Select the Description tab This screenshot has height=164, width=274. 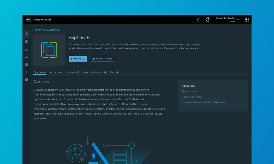click(40, 72)
